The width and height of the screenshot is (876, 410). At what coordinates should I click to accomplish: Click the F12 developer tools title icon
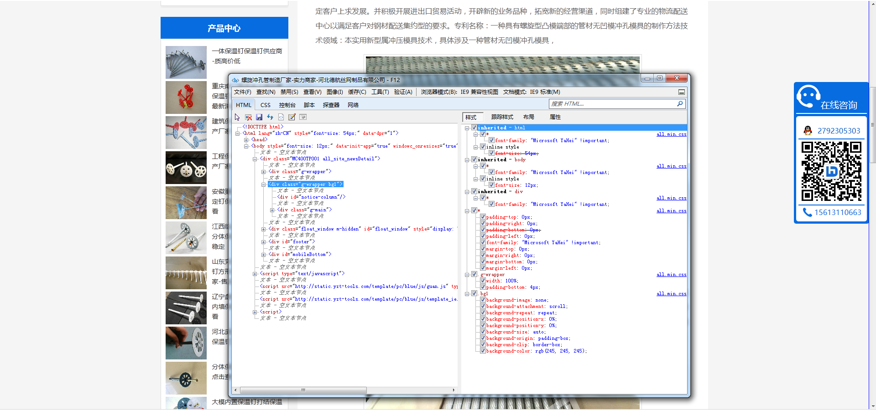(x=235, y=80)
